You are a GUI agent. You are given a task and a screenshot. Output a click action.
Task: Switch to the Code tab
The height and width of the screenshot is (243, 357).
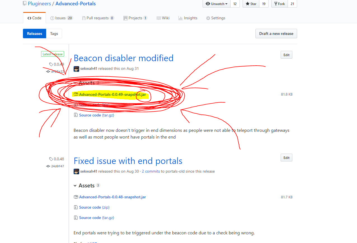[x=34, y=18]
